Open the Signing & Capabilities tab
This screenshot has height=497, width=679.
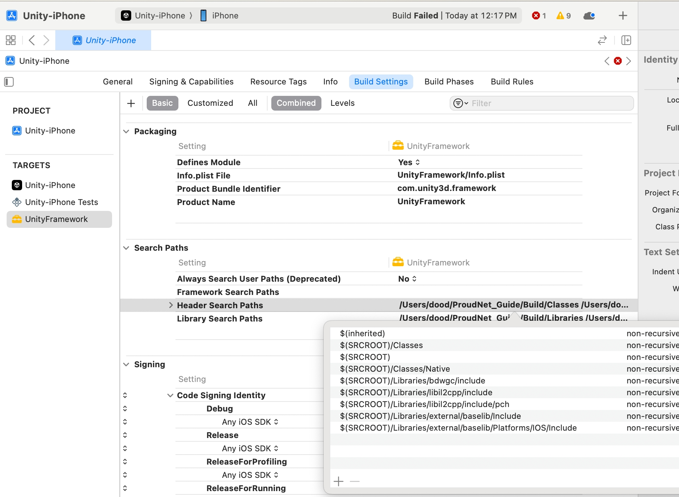click(191, 82)
